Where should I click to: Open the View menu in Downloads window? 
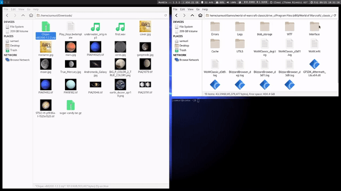pyautogui.click(x=21, y=10)
